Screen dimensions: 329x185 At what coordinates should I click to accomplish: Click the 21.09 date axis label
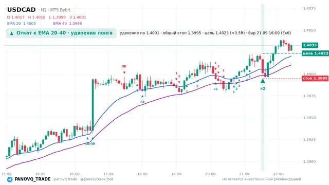point(244,174)
